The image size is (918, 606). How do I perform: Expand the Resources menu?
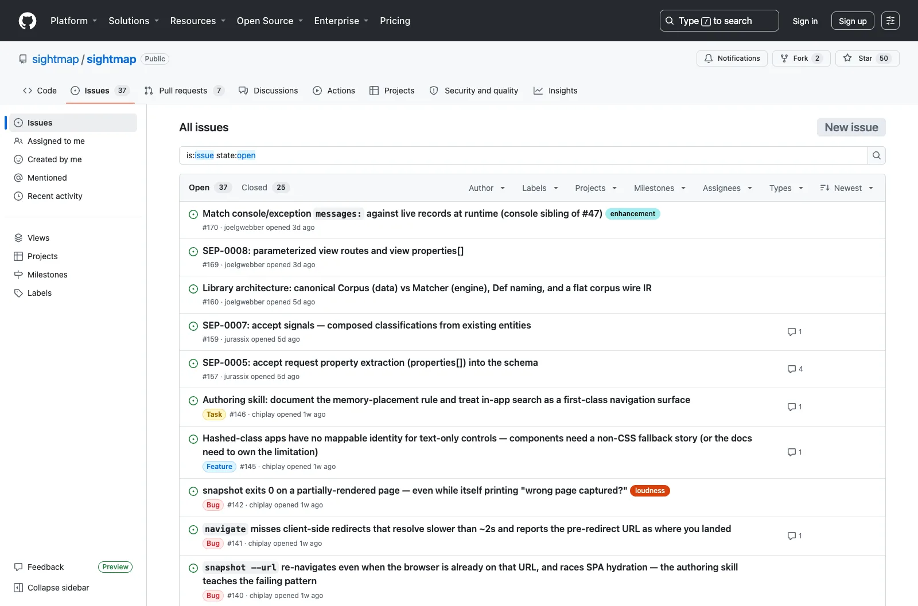(x=197, y=21)
